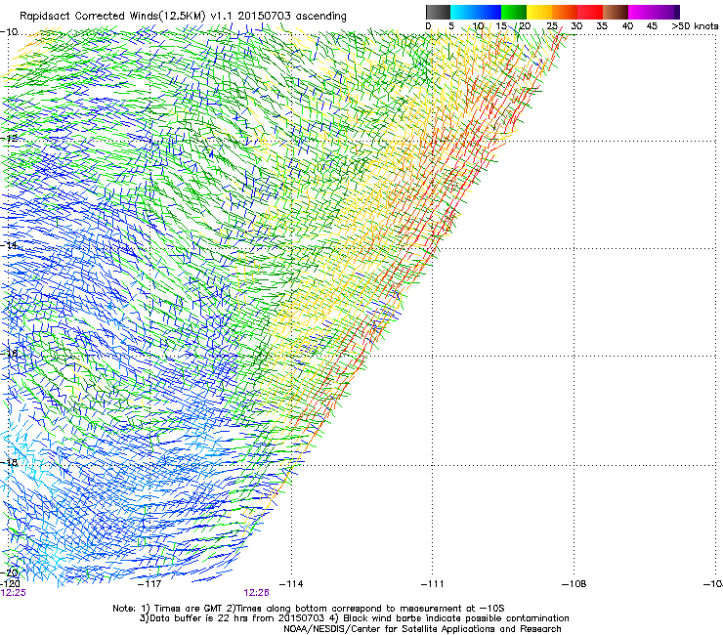Image resolution: width=723 pixels, height=635 pixels.
Task: Click the magenta 40-45 knots color segment
Action: click(641, 12)
